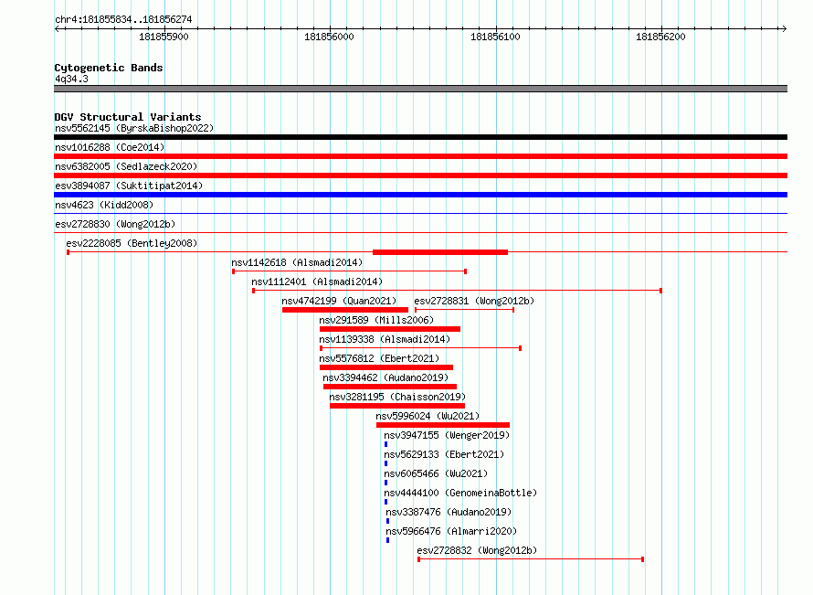Open nsv5996024 (Wu2021) label
This screenshot has width=813, height=595.
(428, 416)
